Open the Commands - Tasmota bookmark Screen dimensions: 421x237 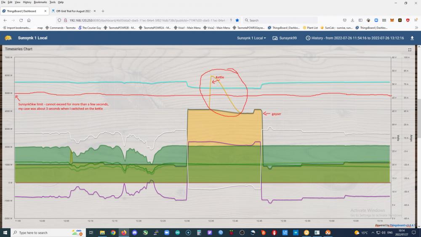(x=60, y=28)
